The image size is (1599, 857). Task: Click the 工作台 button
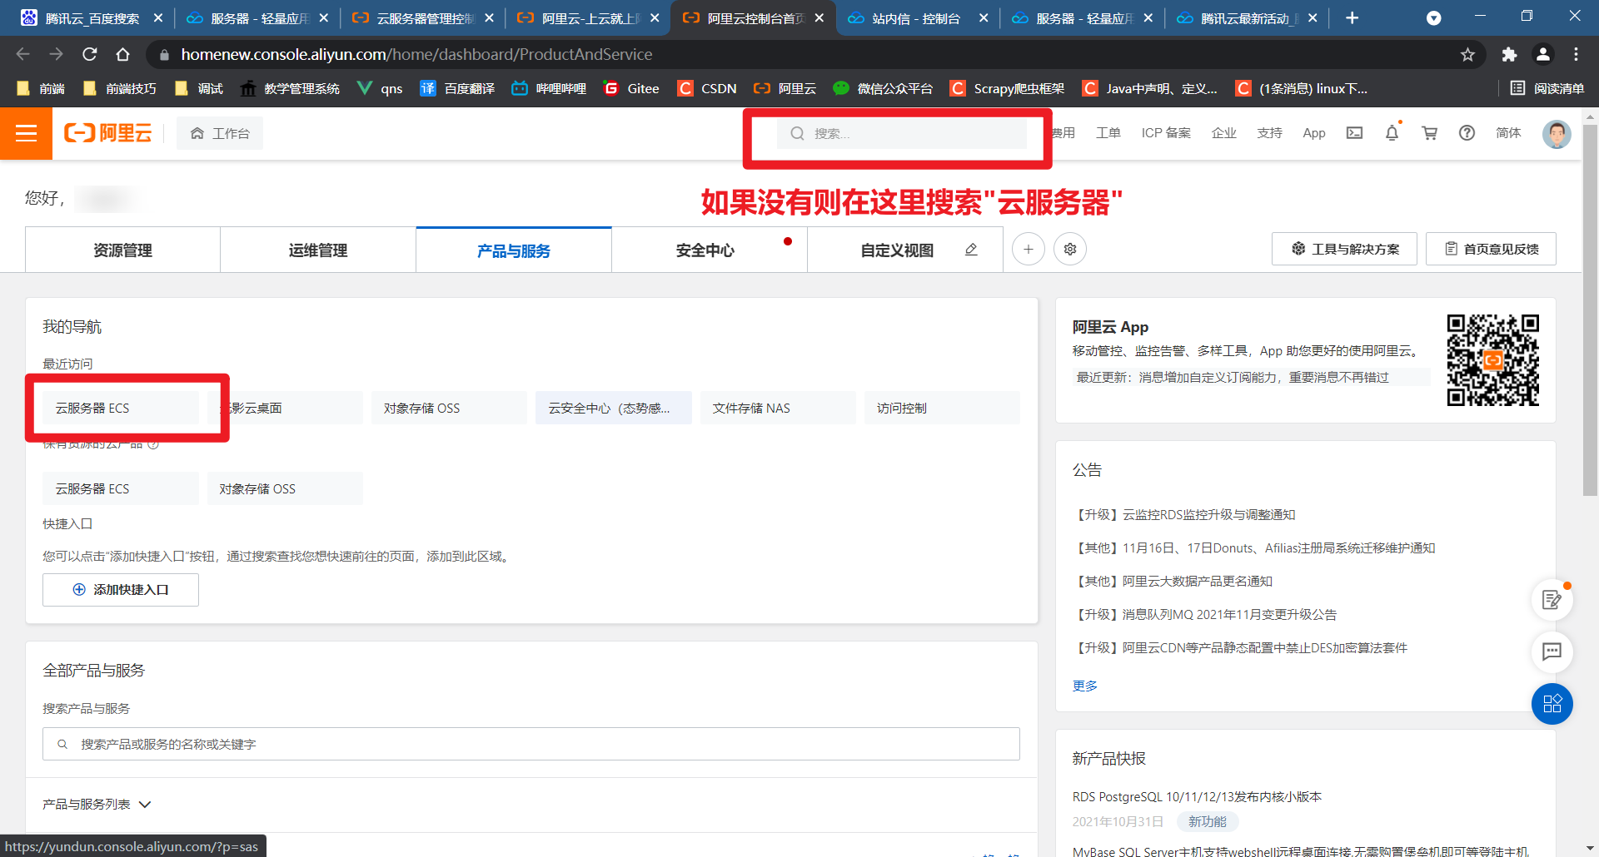(x=220, y=133)
